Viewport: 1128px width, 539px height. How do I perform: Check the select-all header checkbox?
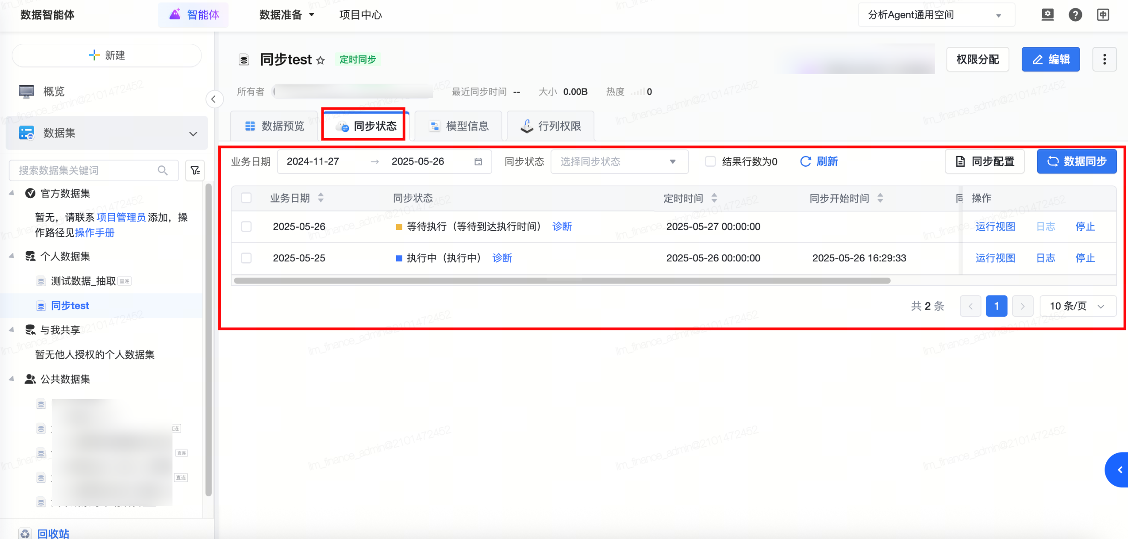coord(246,198)
